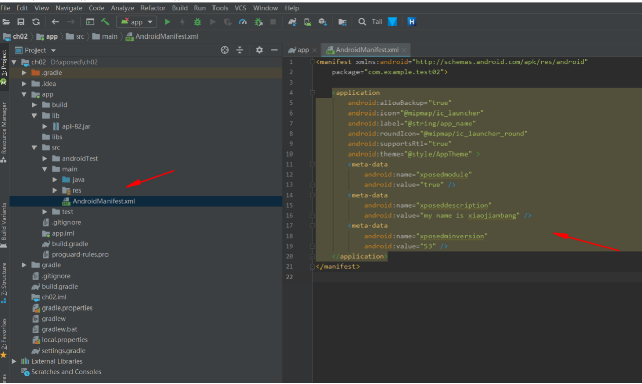This screenshot has width=642, height=384.
Task: Close the app editor tab
Action: pos(314,50)
